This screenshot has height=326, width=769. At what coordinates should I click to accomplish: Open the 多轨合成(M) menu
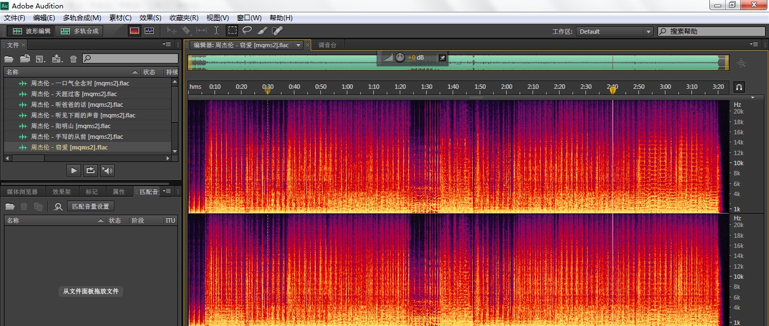pos(82,18)
